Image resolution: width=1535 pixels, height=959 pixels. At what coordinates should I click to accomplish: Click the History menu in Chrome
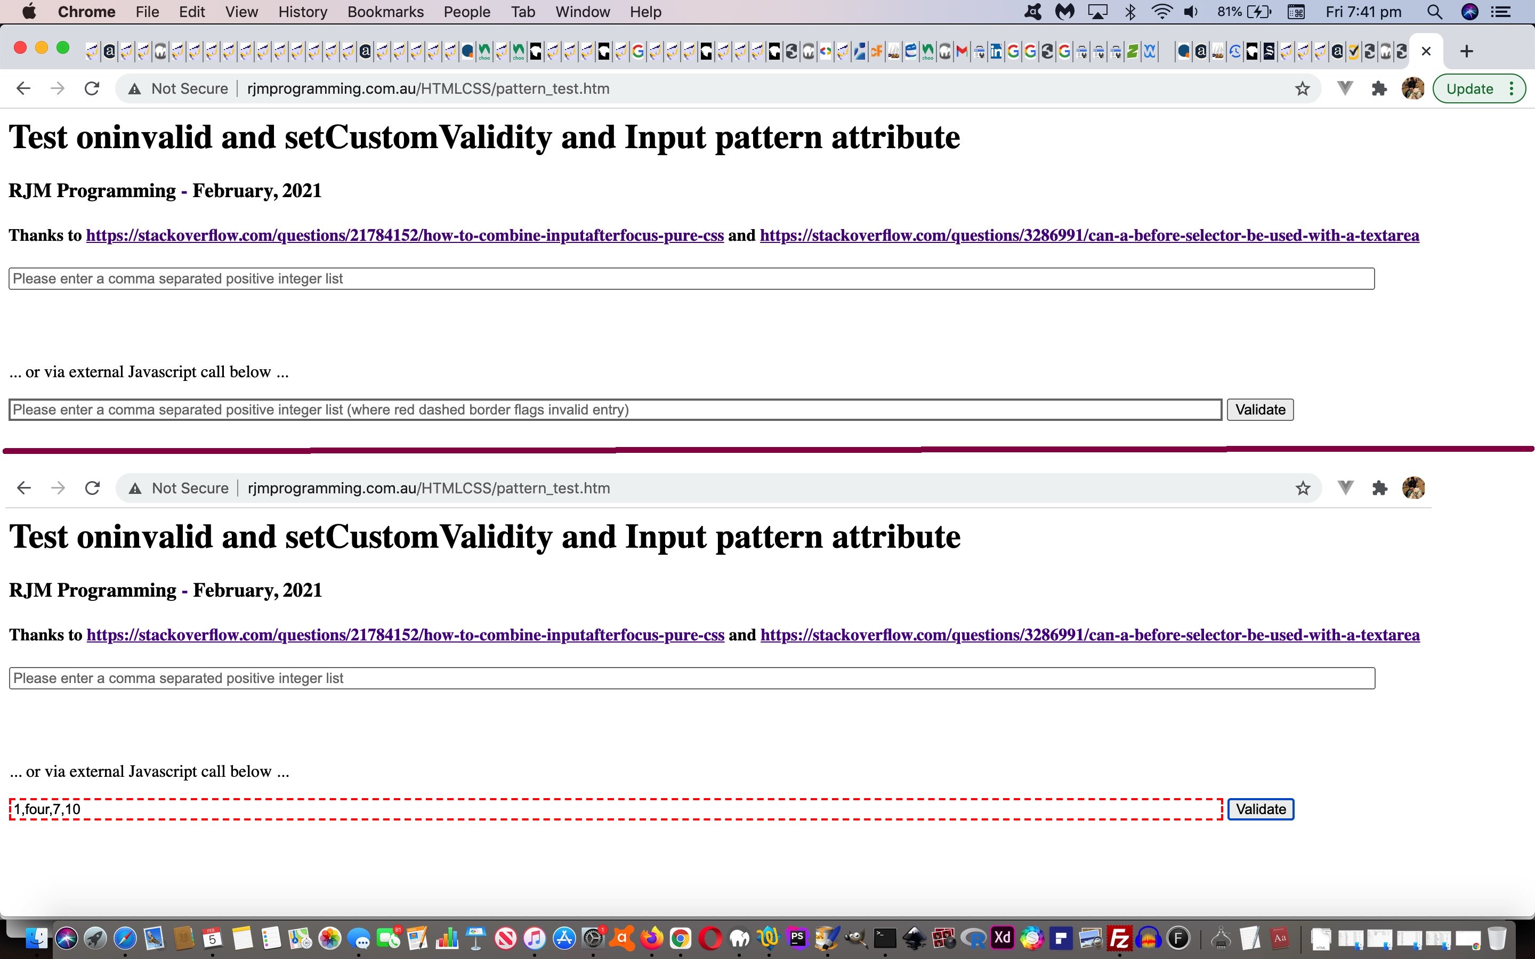pyautogui.click(x=301, y=11)
